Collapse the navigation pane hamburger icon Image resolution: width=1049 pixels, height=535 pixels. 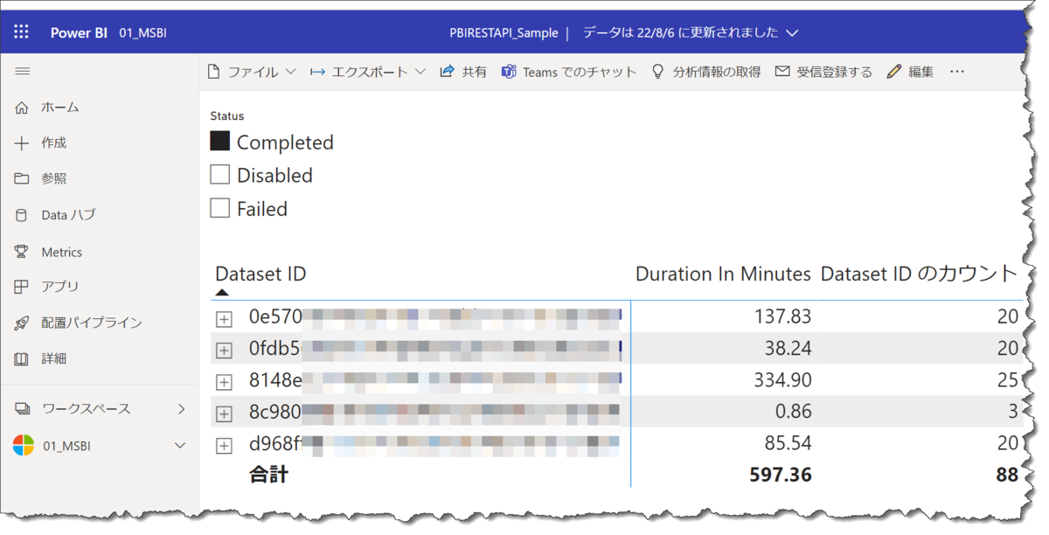23,72
